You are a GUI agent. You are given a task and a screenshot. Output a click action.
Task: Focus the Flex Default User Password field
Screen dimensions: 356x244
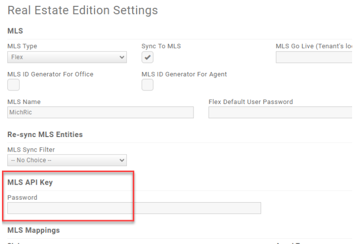click(x=280, y=112)
